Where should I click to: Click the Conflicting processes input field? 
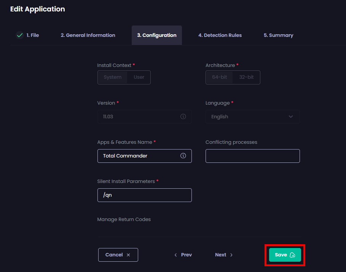252,156
